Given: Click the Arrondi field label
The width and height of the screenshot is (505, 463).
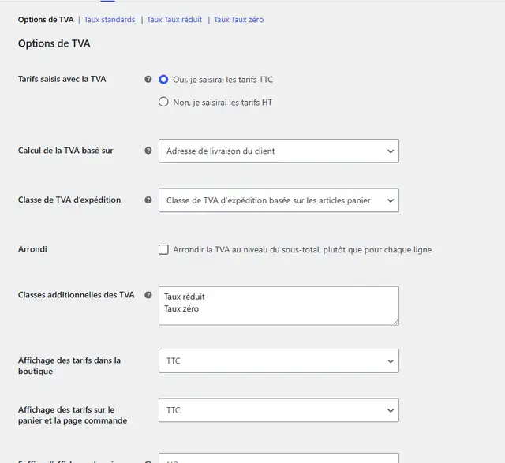Looking at the screenshot, I should (32, 249).
